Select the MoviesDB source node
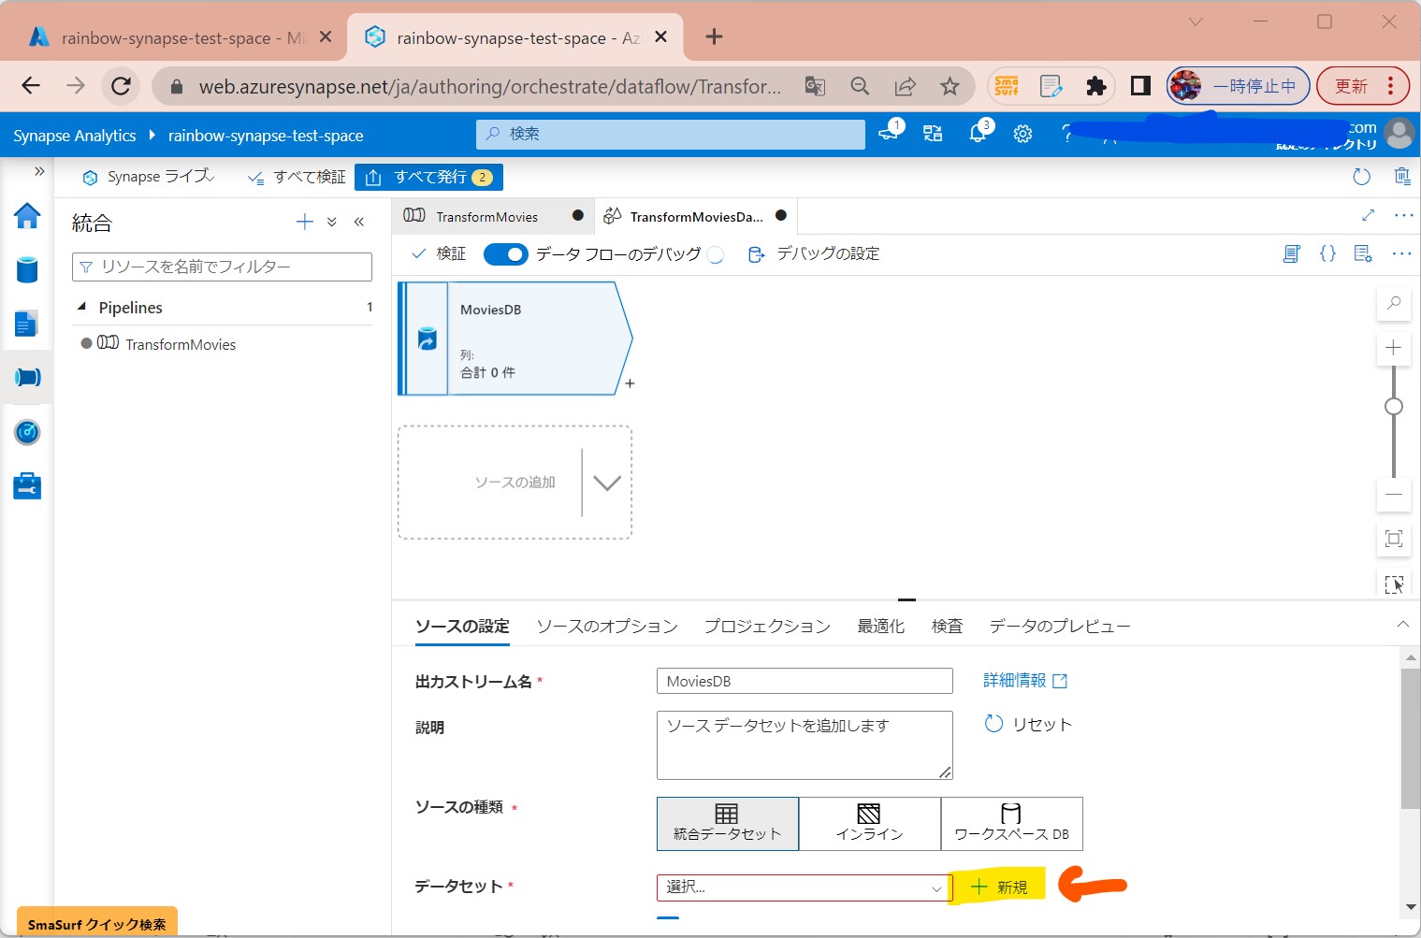Image resolution: width=1421 pixels, height=938 pixels. [515, 339]
